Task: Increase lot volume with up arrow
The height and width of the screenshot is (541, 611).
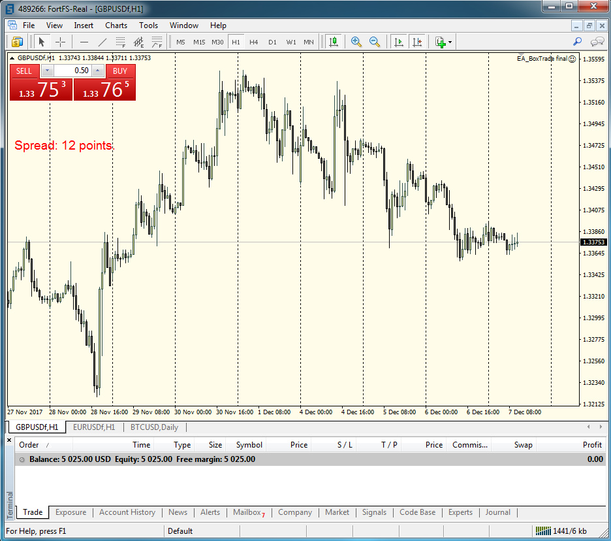Action: [x=98, y=71]
